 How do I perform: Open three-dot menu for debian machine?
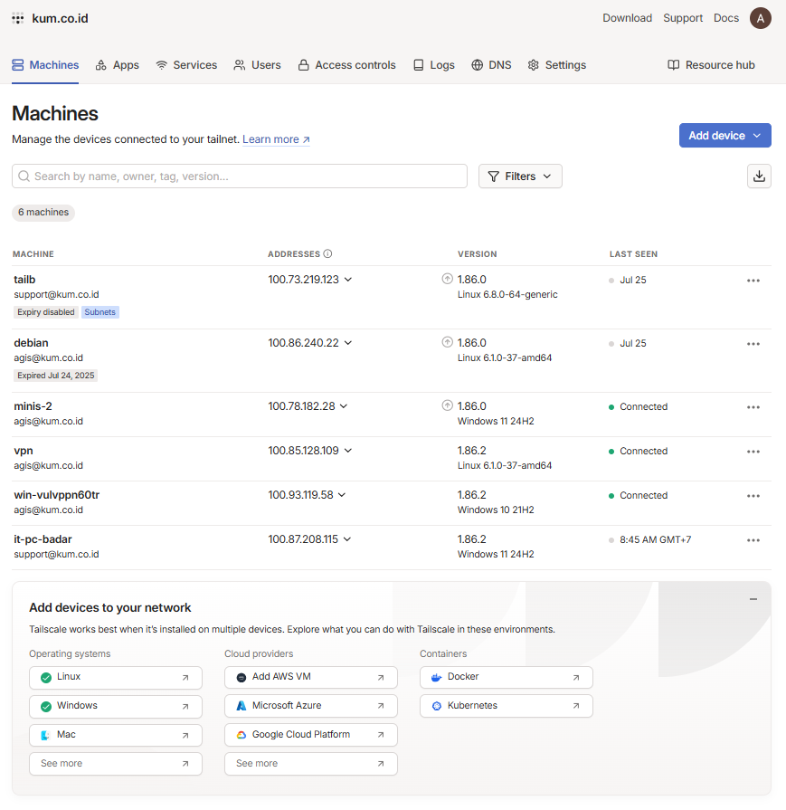pyautogui.click(x=753, y=344)
